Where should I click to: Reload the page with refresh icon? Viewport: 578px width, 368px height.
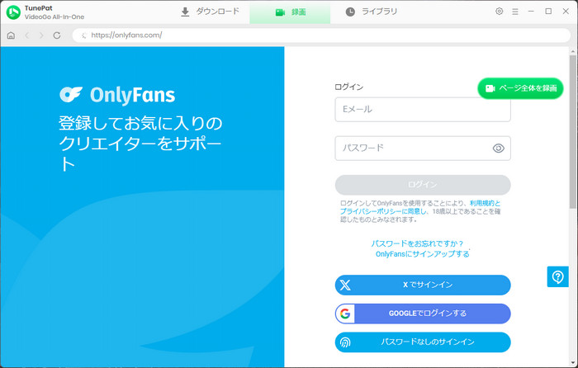(x=57, y=35)
